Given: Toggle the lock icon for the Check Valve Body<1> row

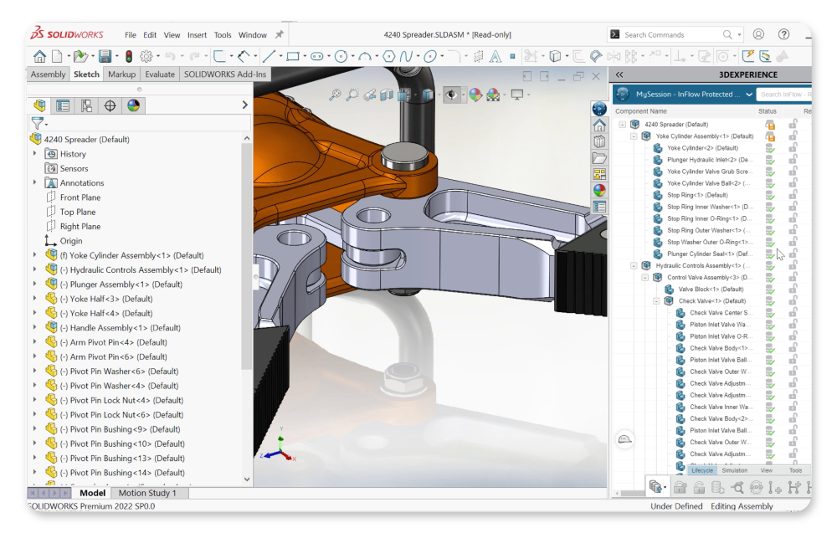Looking at the screenshot, I should (793, 348).
